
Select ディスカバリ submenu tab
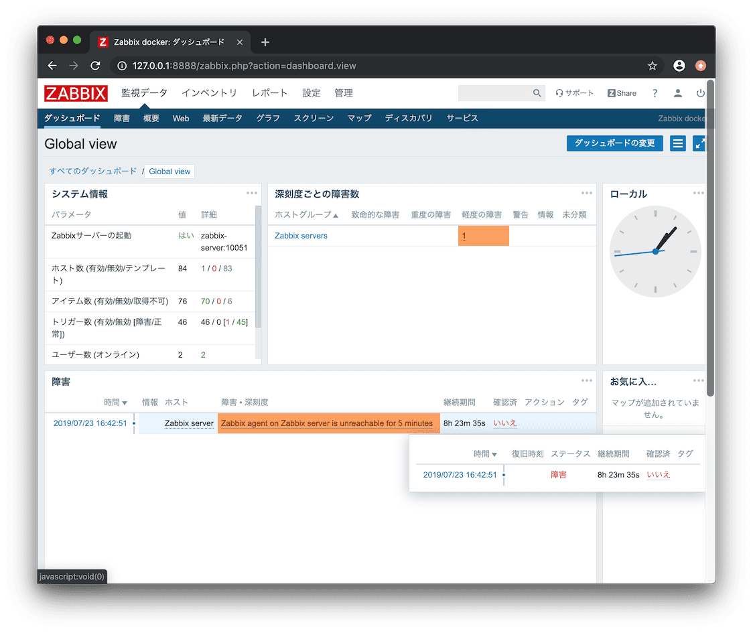tap(409, 118)
